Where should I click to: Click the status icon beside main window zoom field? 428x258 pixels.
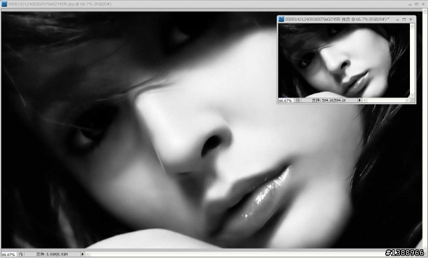21,254
